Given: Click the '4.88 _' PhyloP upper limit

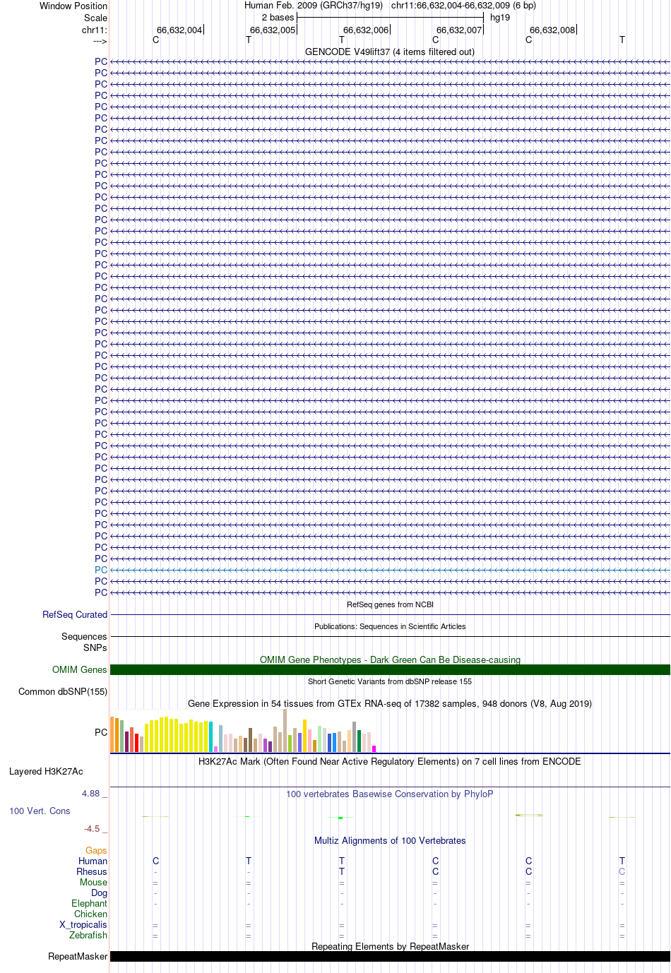Looking at the screenshot, I should pyautogui.click(x=95, y=794).
